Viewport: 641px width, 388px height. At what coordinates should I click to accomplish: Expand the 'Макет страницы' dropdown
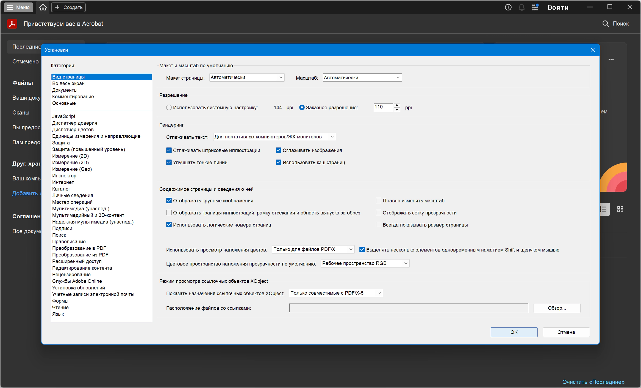(x=247, y=78)
